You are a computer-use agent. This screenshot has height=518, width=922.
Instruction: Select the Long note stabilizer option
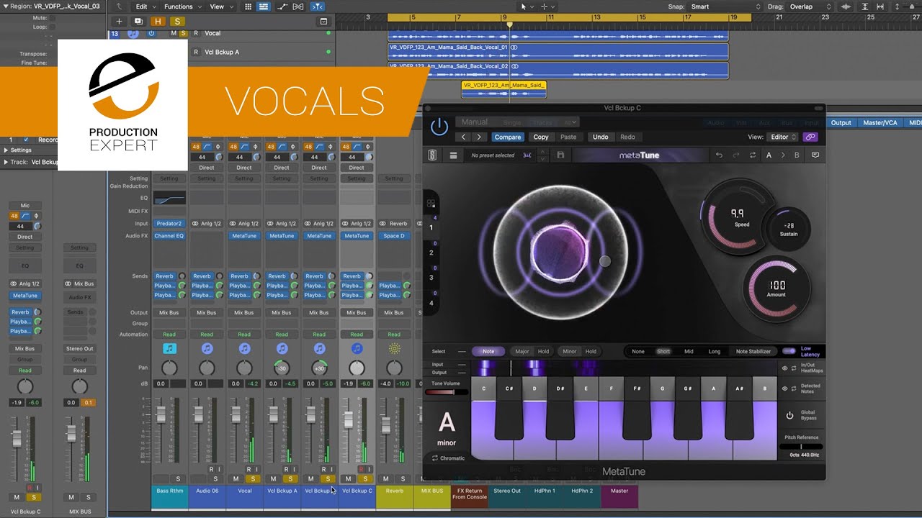coord(714,351)
